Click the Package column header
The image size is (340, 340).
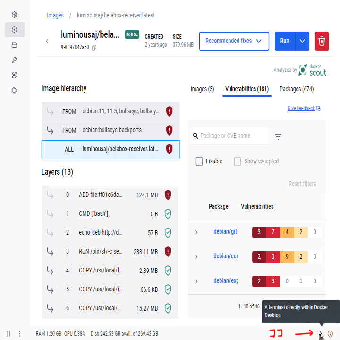[x=218, y=206]
